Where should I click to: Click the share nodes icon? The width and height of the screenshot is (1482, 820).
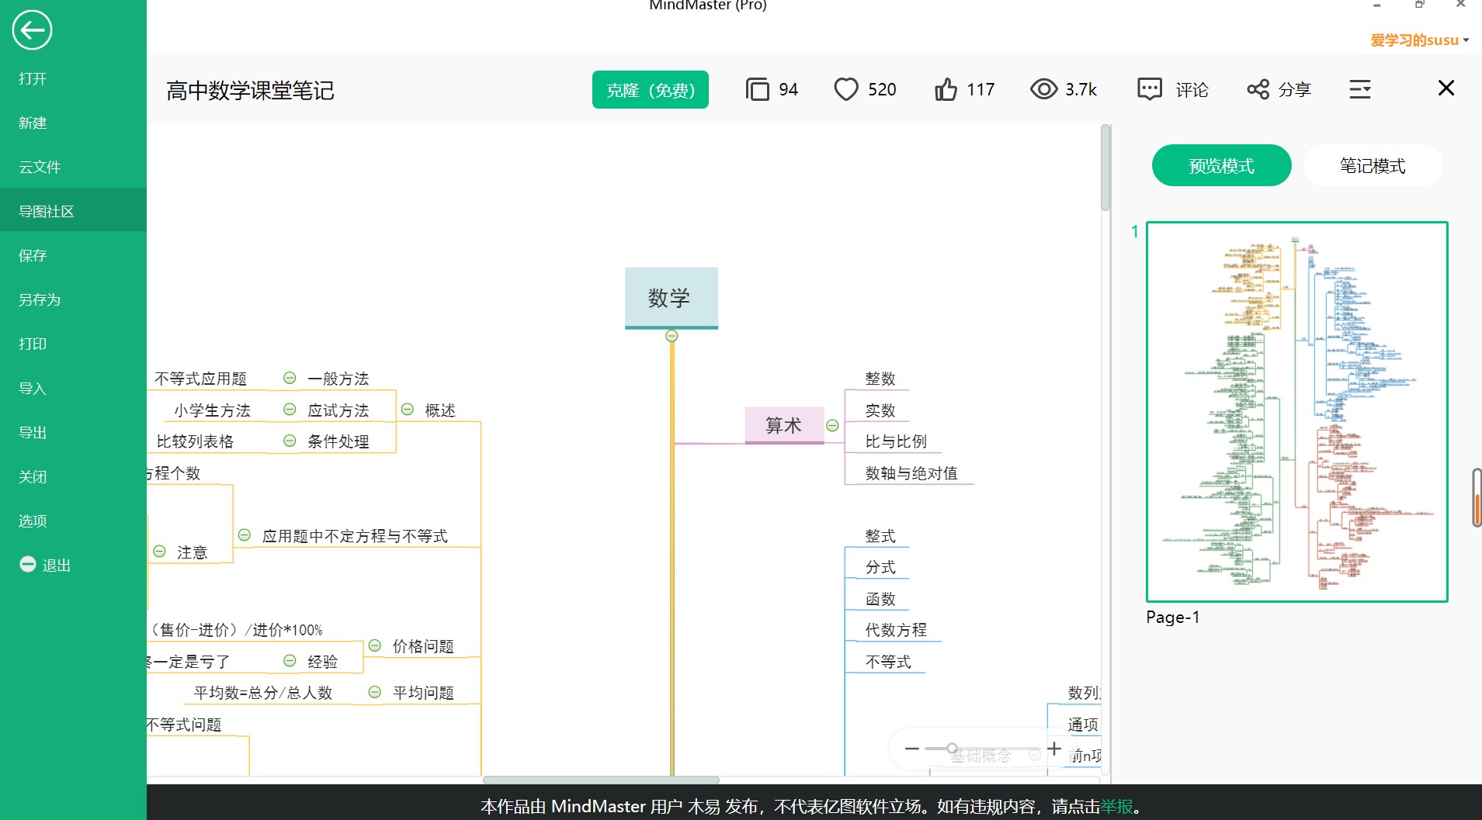(1258, 89)
